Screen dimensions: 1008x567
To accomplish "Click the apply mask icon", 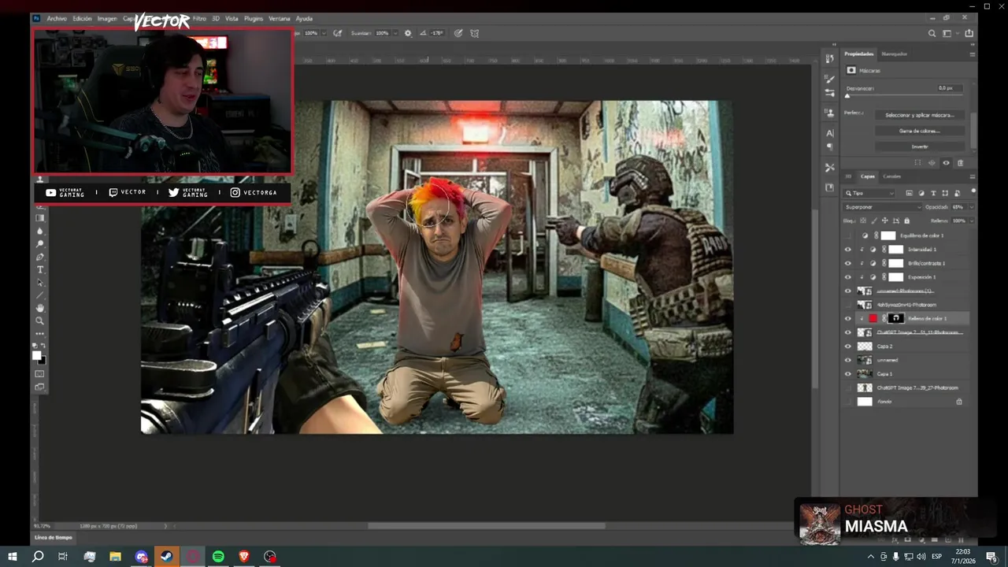I will point(932,163).
